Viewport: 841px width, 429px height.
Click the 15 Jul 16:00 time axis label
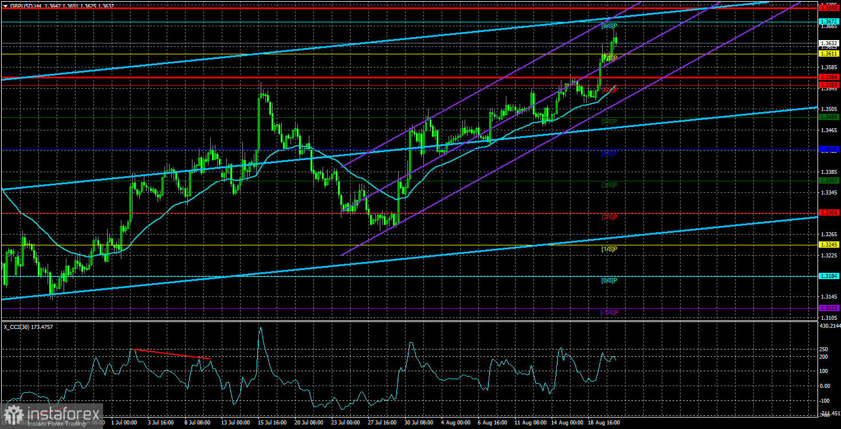point(271,423)
